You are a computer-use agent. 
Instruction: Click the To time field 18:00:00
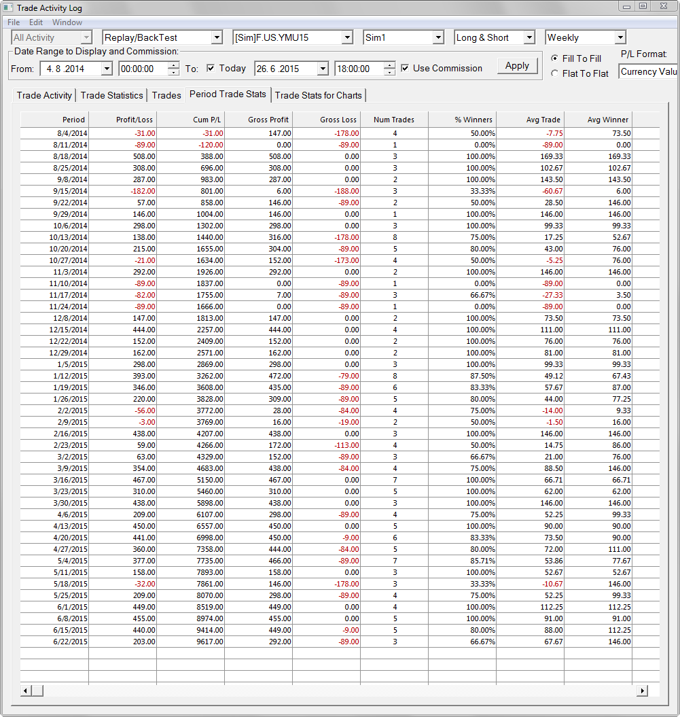(359, 69)
